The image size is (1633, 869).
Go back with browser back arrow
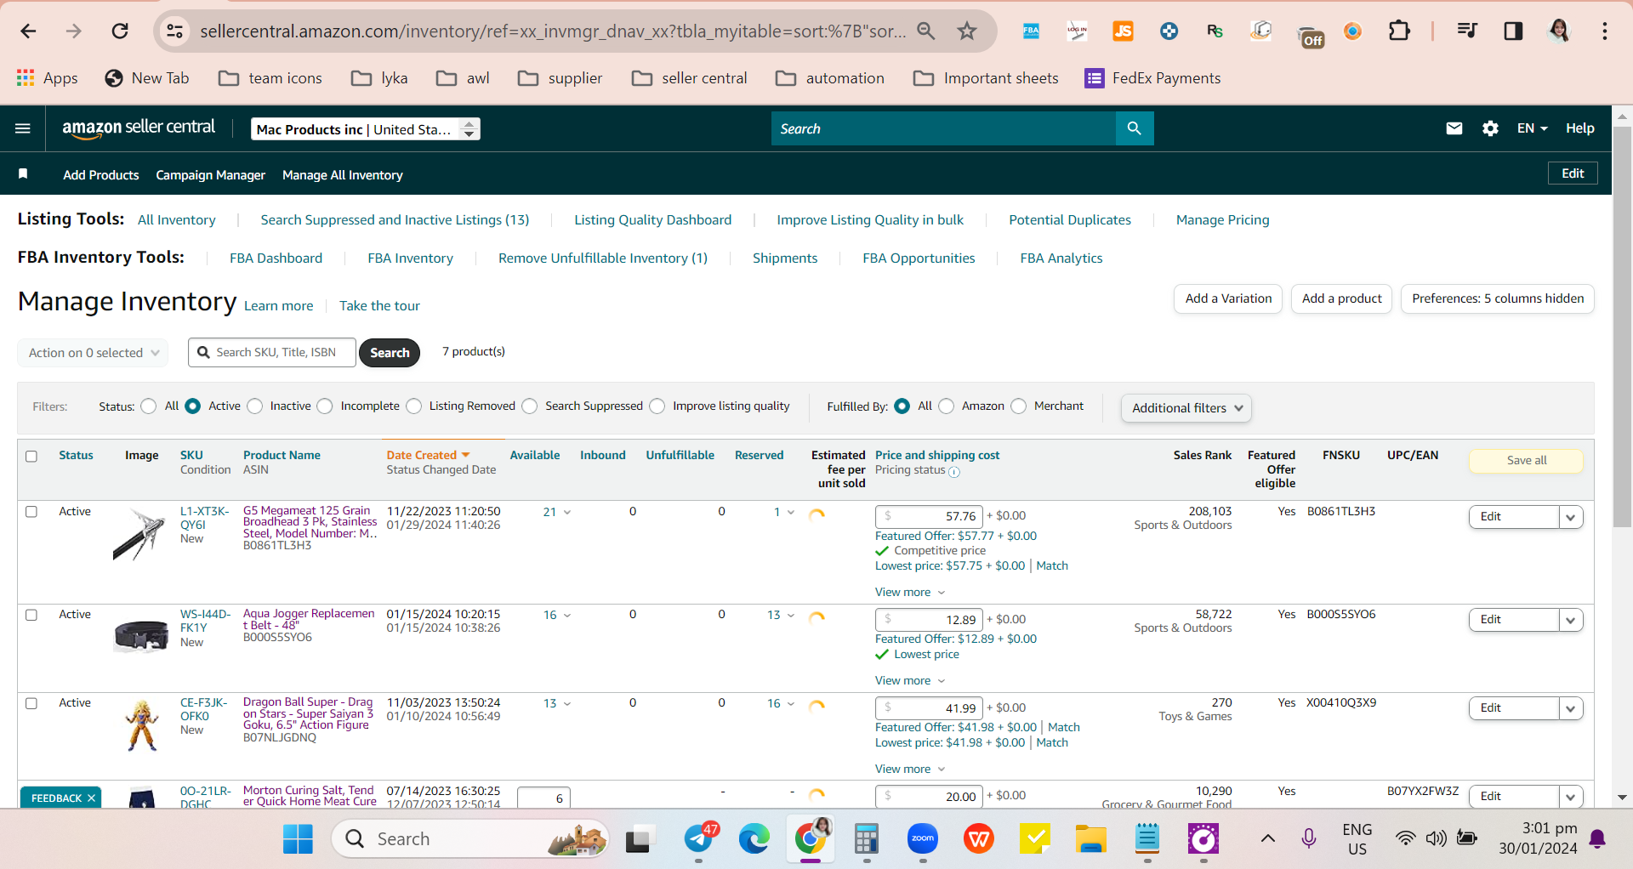pos(28,31)
